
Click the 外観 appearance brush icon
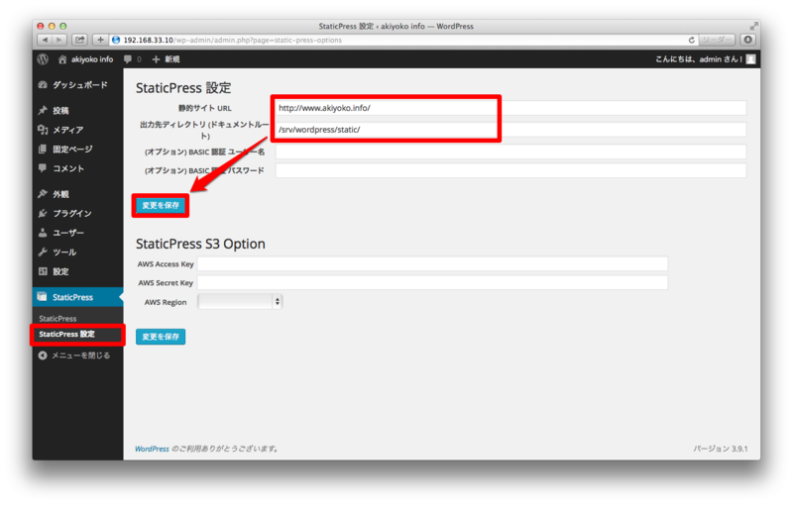click(x=43, y=194)
